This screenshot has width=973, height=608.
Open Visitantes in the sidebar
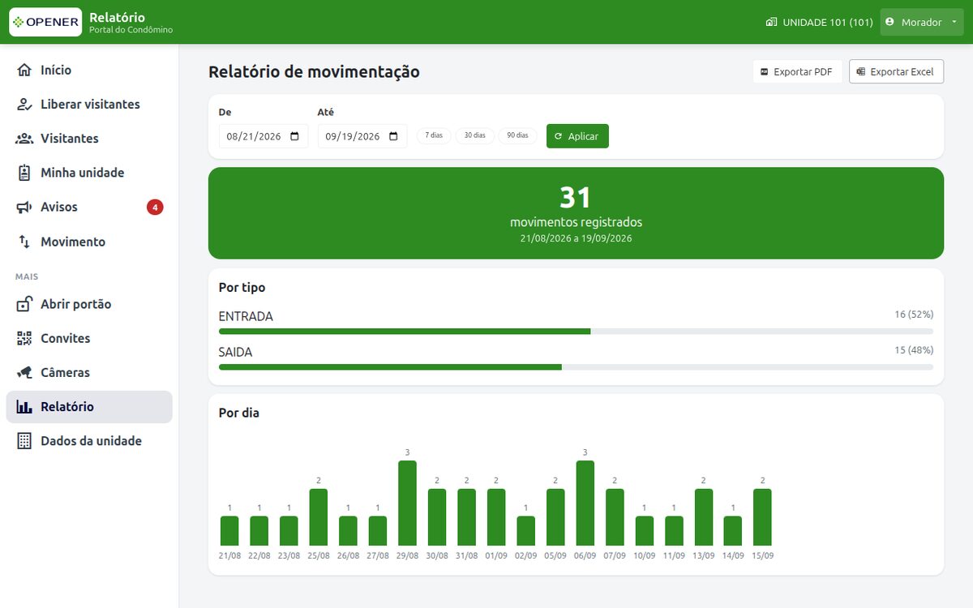pos(89,139)
